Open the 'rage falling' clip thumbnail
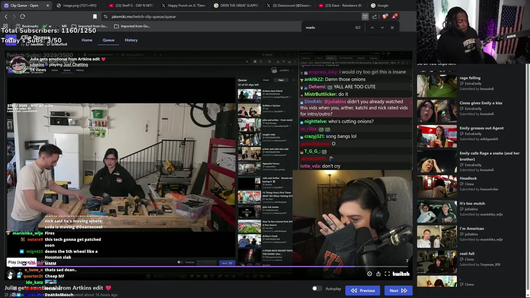This screenshot has height=298, width=530. [437, 86]
